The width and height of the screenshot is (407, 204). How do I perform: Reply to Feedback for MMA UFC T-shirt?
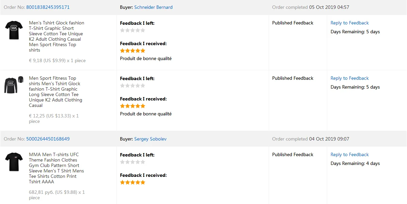(350, 154)
